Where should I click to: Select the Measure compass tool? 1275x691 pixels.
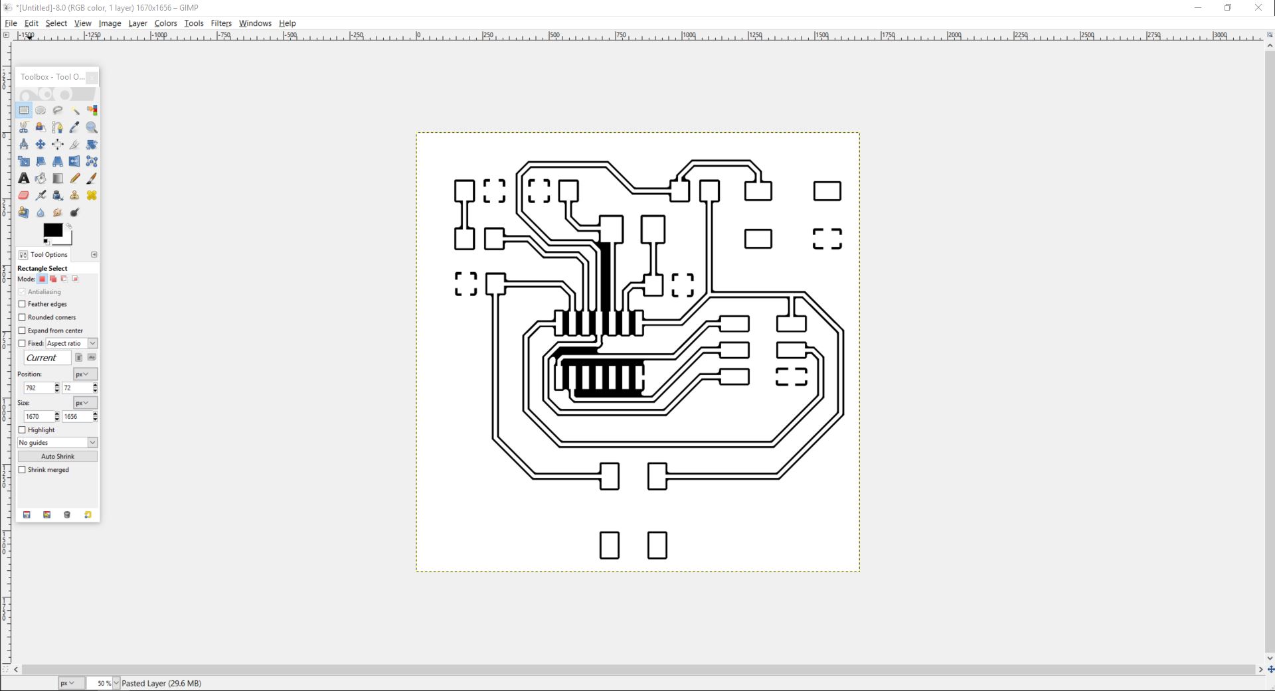point(24,144)
